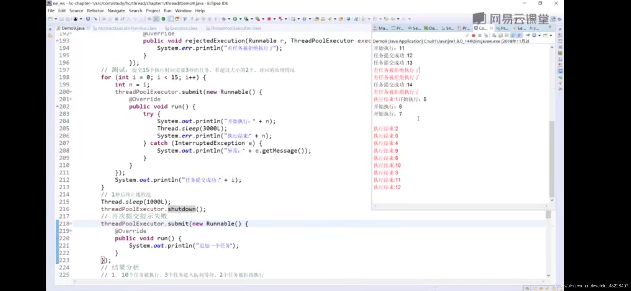Switch to the Ma... view tab
The width and height of the screenshot is (631, 291).
380,28
